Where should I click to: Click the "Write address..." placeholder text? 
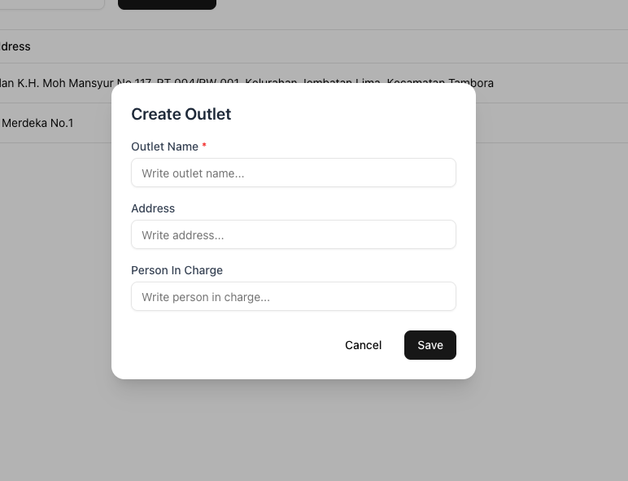tap(183, 235)
